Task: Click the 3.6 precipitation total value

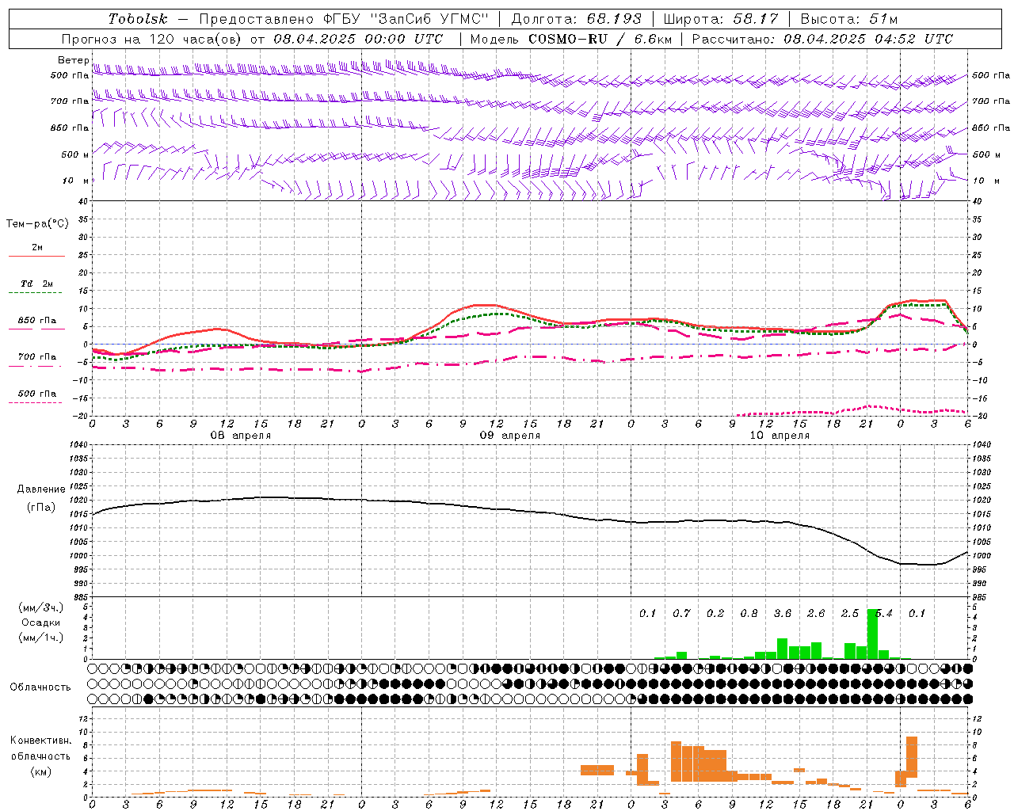Action: click(783, 614)
